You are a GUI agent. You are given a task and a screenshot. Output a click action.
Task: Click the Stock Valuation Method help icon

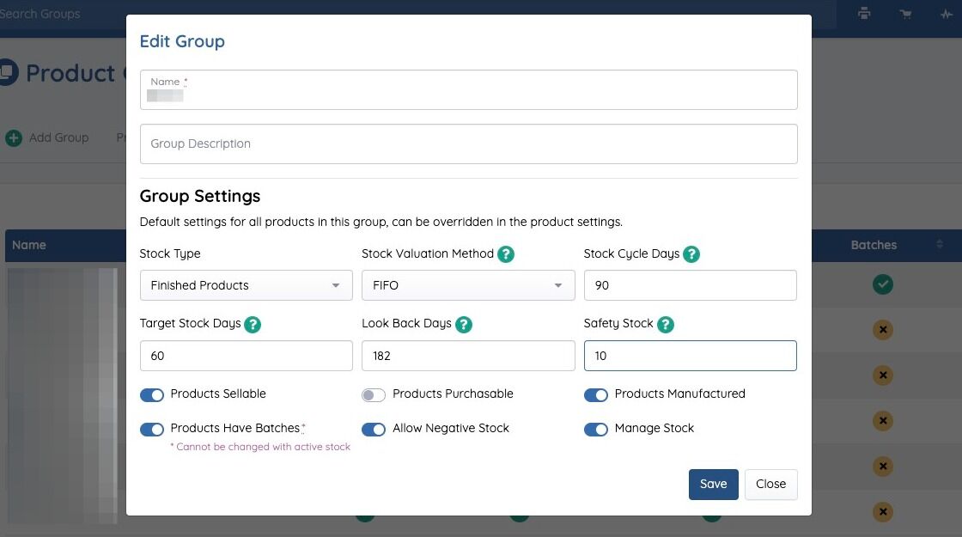point(506,254)
